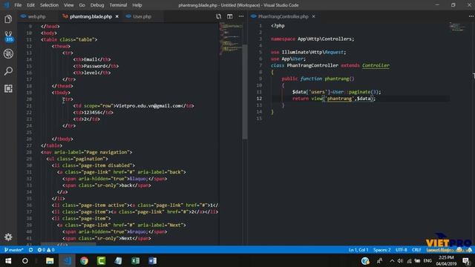The width and height of the screenshot is (475, 267).
Task: Switch to the phantrang.blade.php tab
Action: point(91,16)
